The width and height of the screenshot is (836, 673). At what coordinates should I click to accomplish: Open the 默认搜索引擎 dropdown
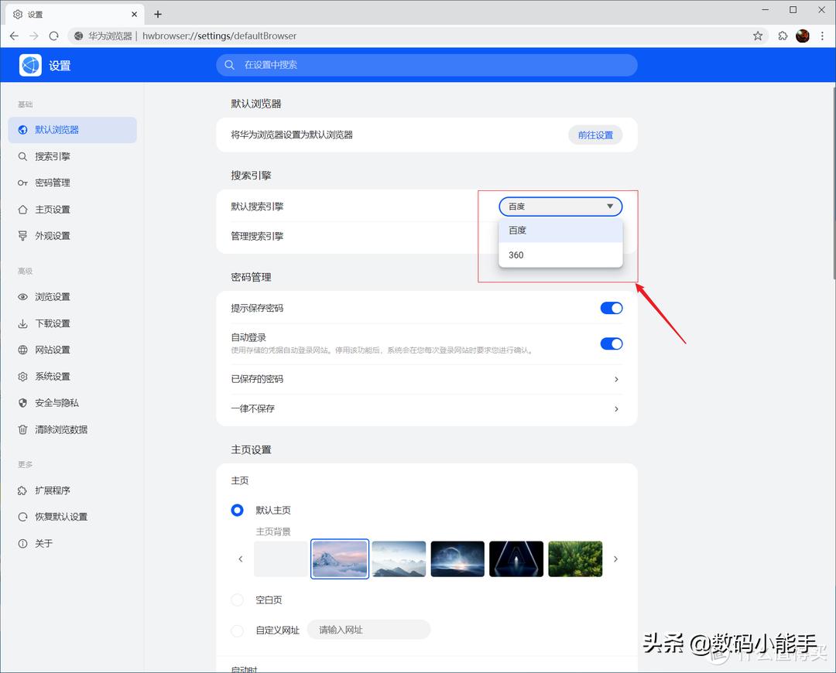point(560,207)
